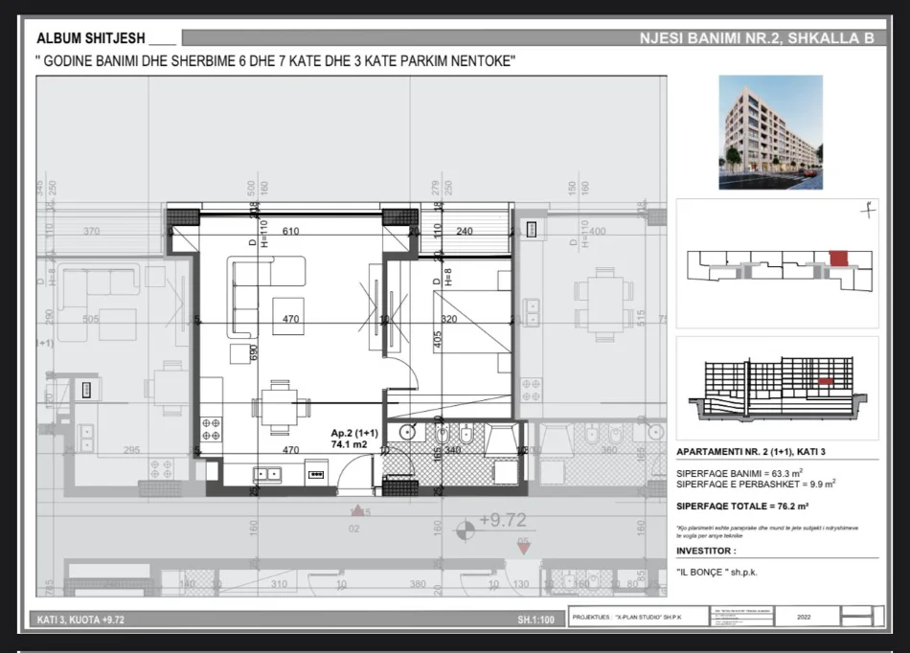Click the 'NJESI BANIMI NR.2, SHKALLA B' header bar
The width and height of the screenshot is (910, 653).
tap(757, 39)
